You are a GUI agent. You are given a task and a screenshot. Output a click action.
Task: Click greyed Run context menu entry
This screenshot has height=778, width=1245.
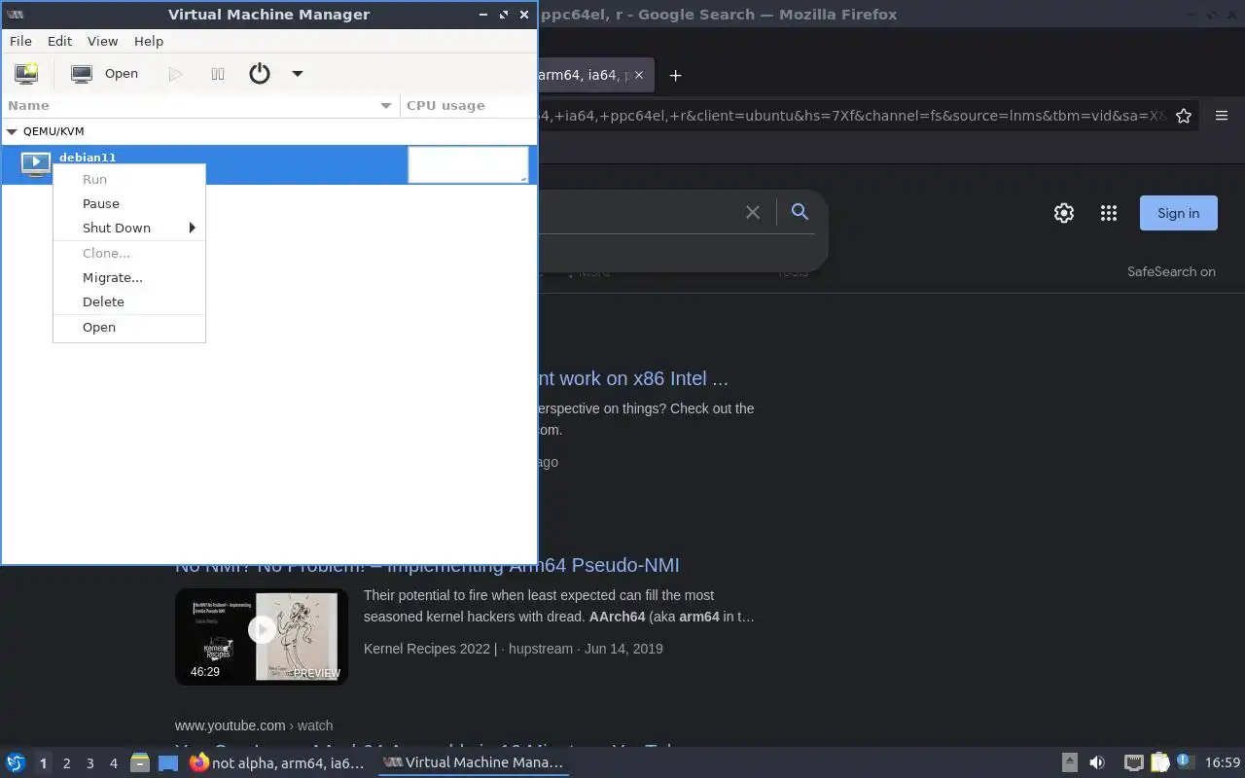[x=129, y=179]
